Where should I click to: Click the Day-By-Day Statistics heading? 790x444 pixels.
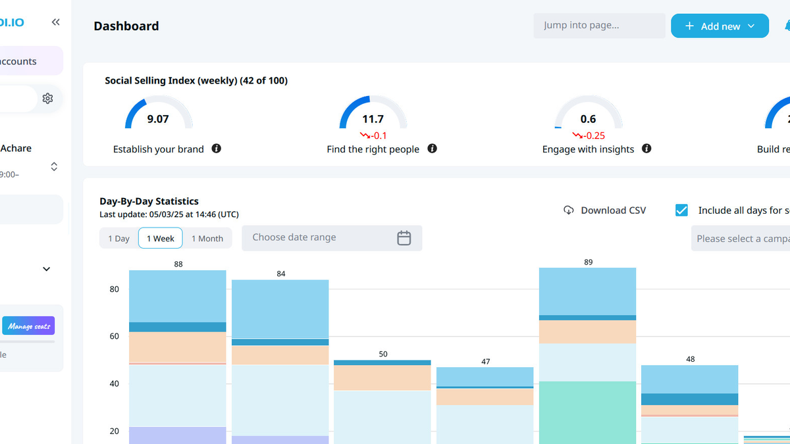[x=149, y=201]
